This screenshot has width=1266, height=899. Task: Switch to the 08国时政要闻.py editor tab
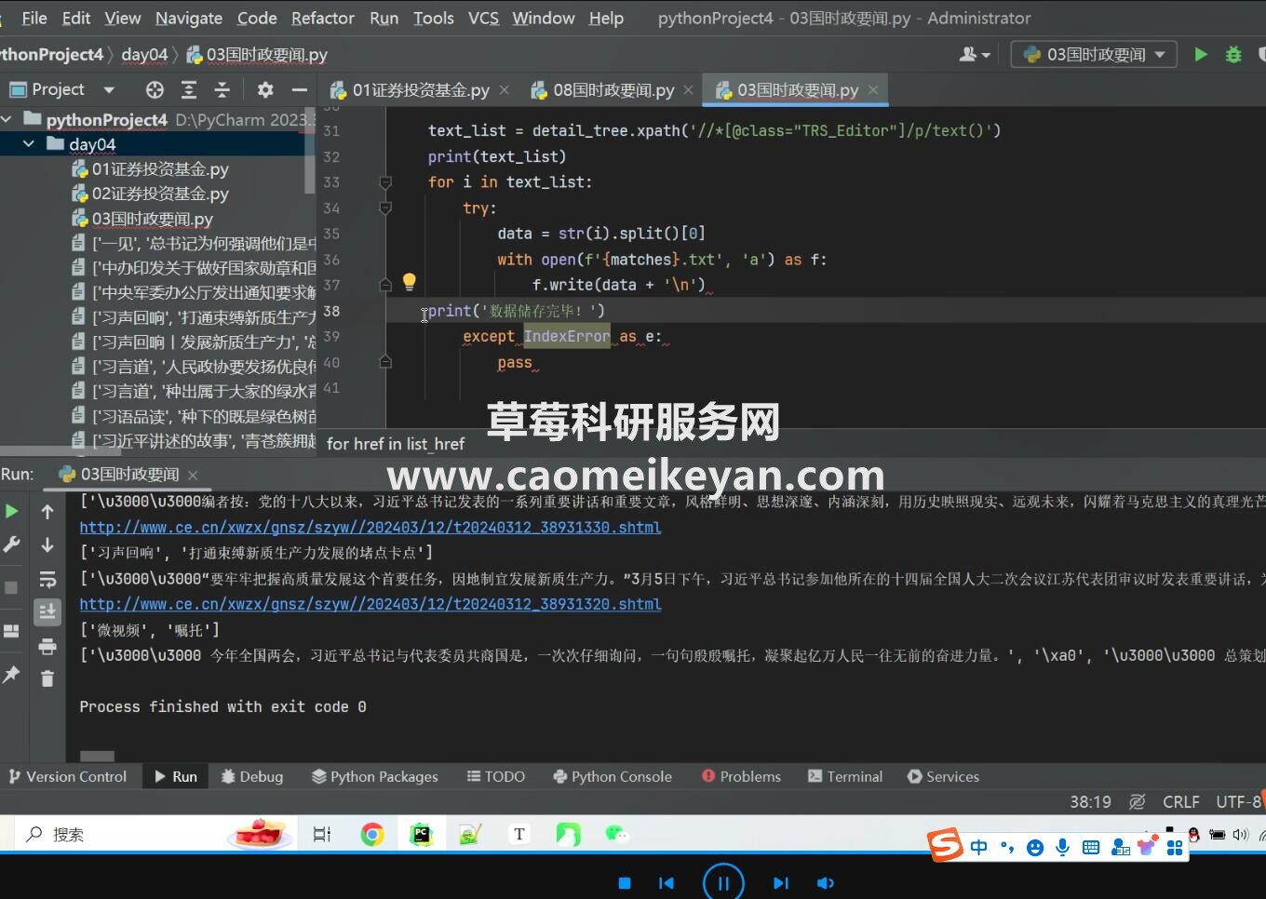tap(601, 90)
